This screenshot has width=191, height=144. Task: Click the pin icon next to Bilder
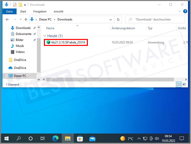tap(35, 40)
